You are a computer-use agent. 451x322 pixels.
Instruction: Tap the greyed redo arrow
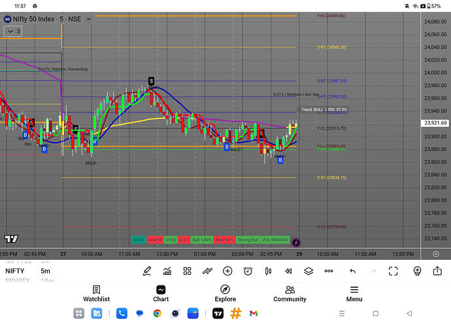pyautogui.click(x=373, y=271)
